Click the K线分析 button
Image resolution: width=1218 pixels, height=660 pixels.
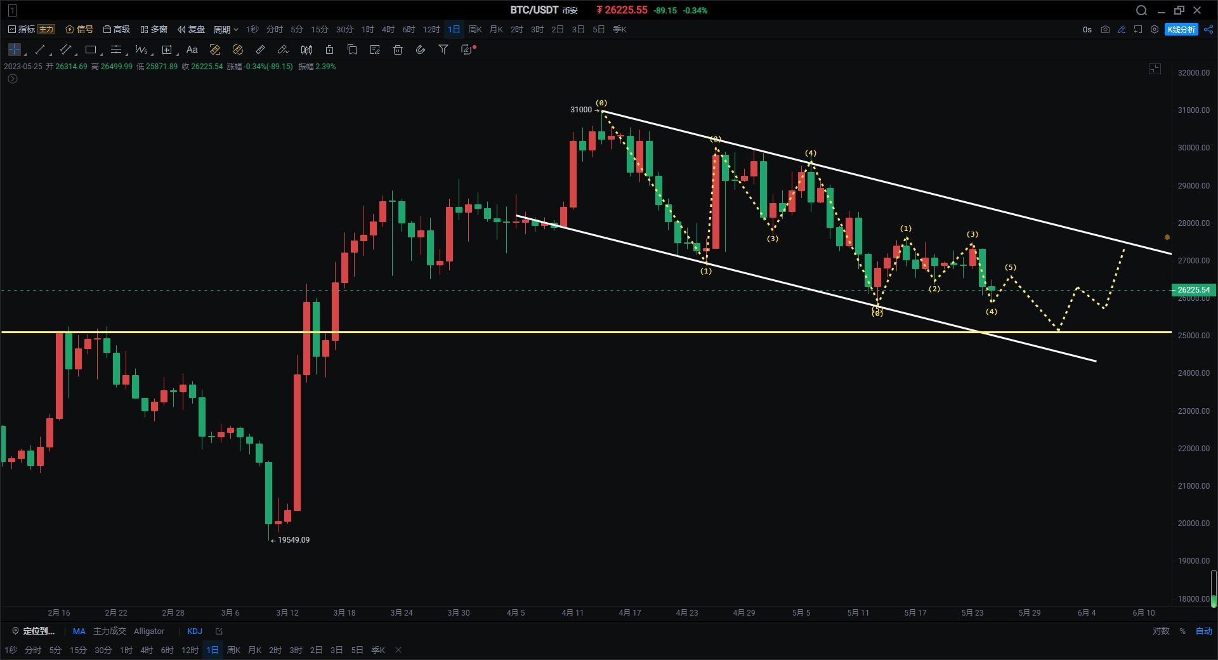(1182, 30)
